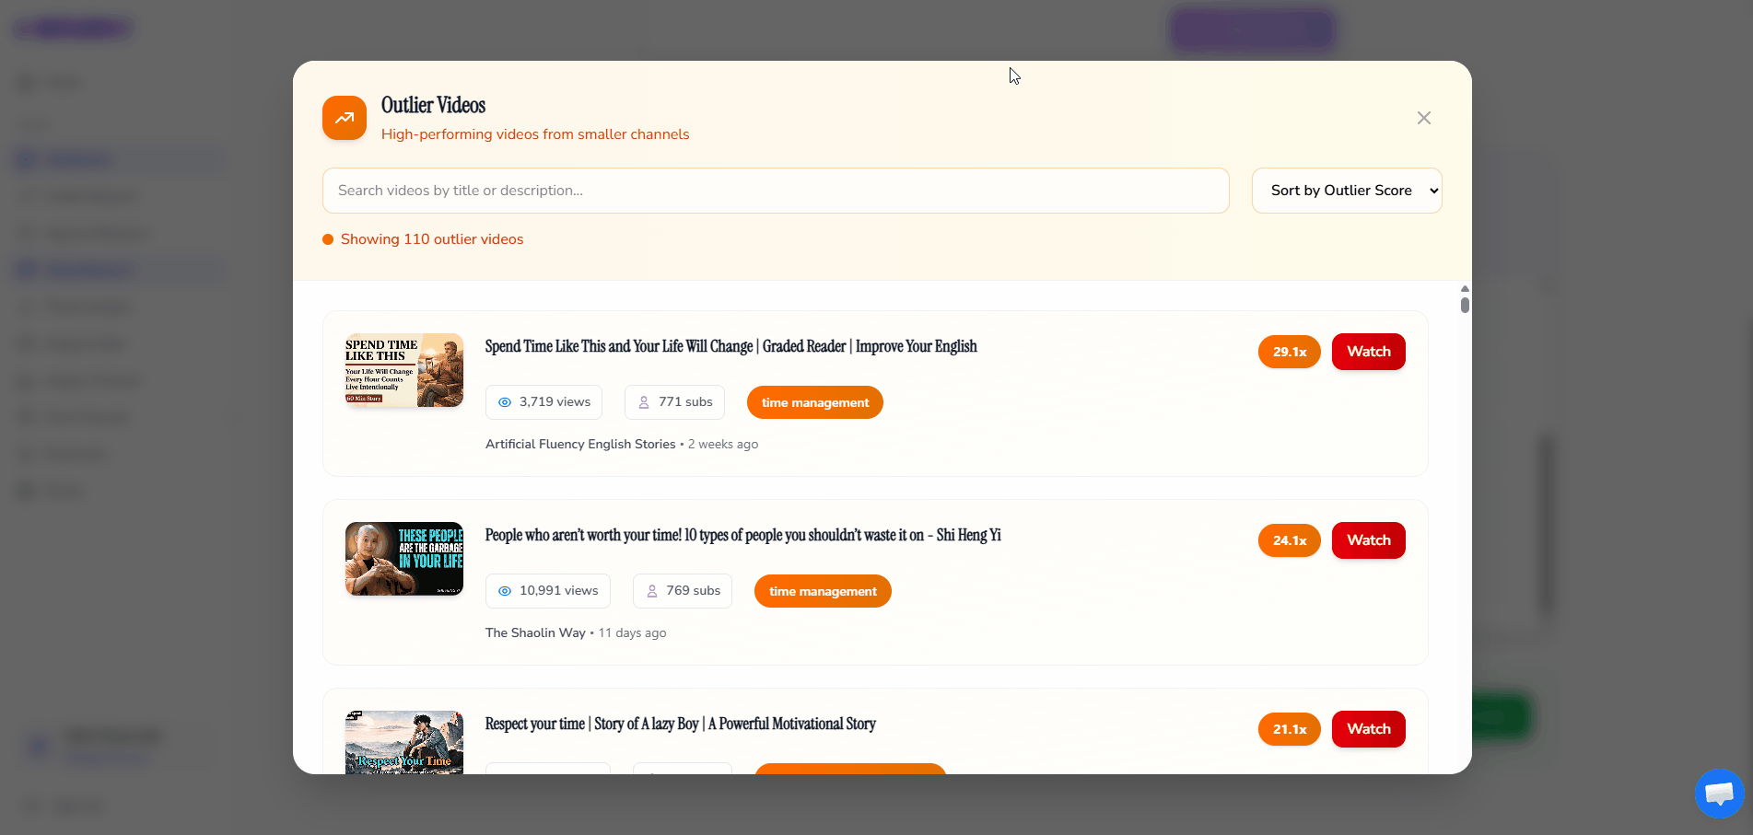
Task: Click the subscriber icon beside 769 subs
Action: click(651, 591)
